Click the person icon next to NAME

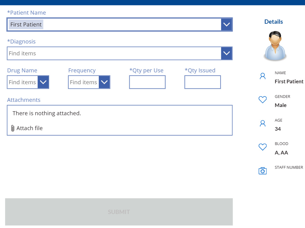point(263,76)
